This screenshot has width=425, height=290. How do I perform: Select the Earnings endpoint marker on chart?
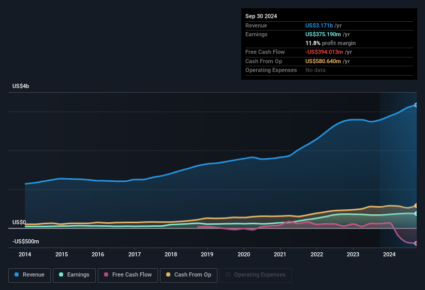coord(416,213)
